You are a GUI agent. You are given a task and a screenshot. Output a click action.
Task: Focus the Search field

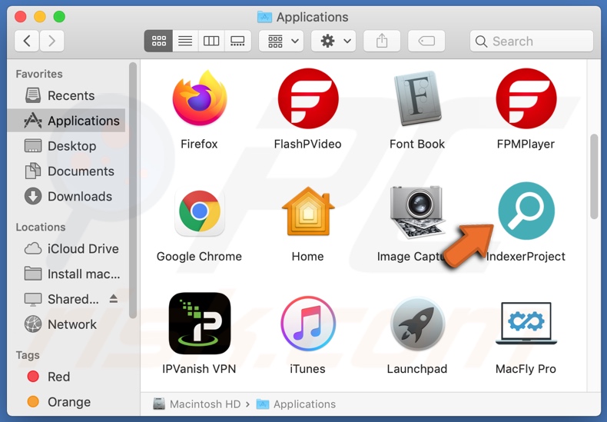pyautogui.click(x=532, y=41)
